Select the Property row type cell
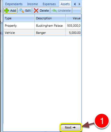 pos(19,26)
